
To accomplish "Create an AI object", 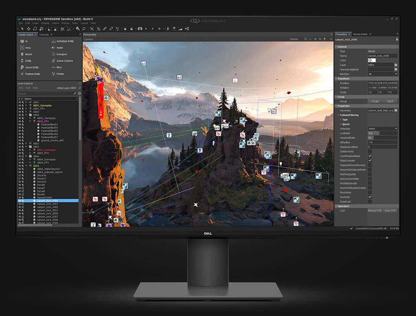I will [x=24, y=41].
